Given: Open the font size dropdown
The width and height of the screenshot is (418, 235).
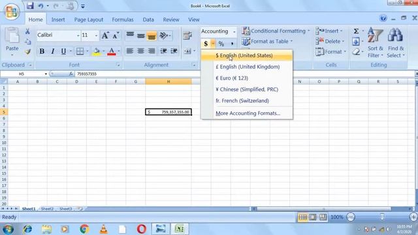Looking at the screenshot, I should [x=96, y=35].
